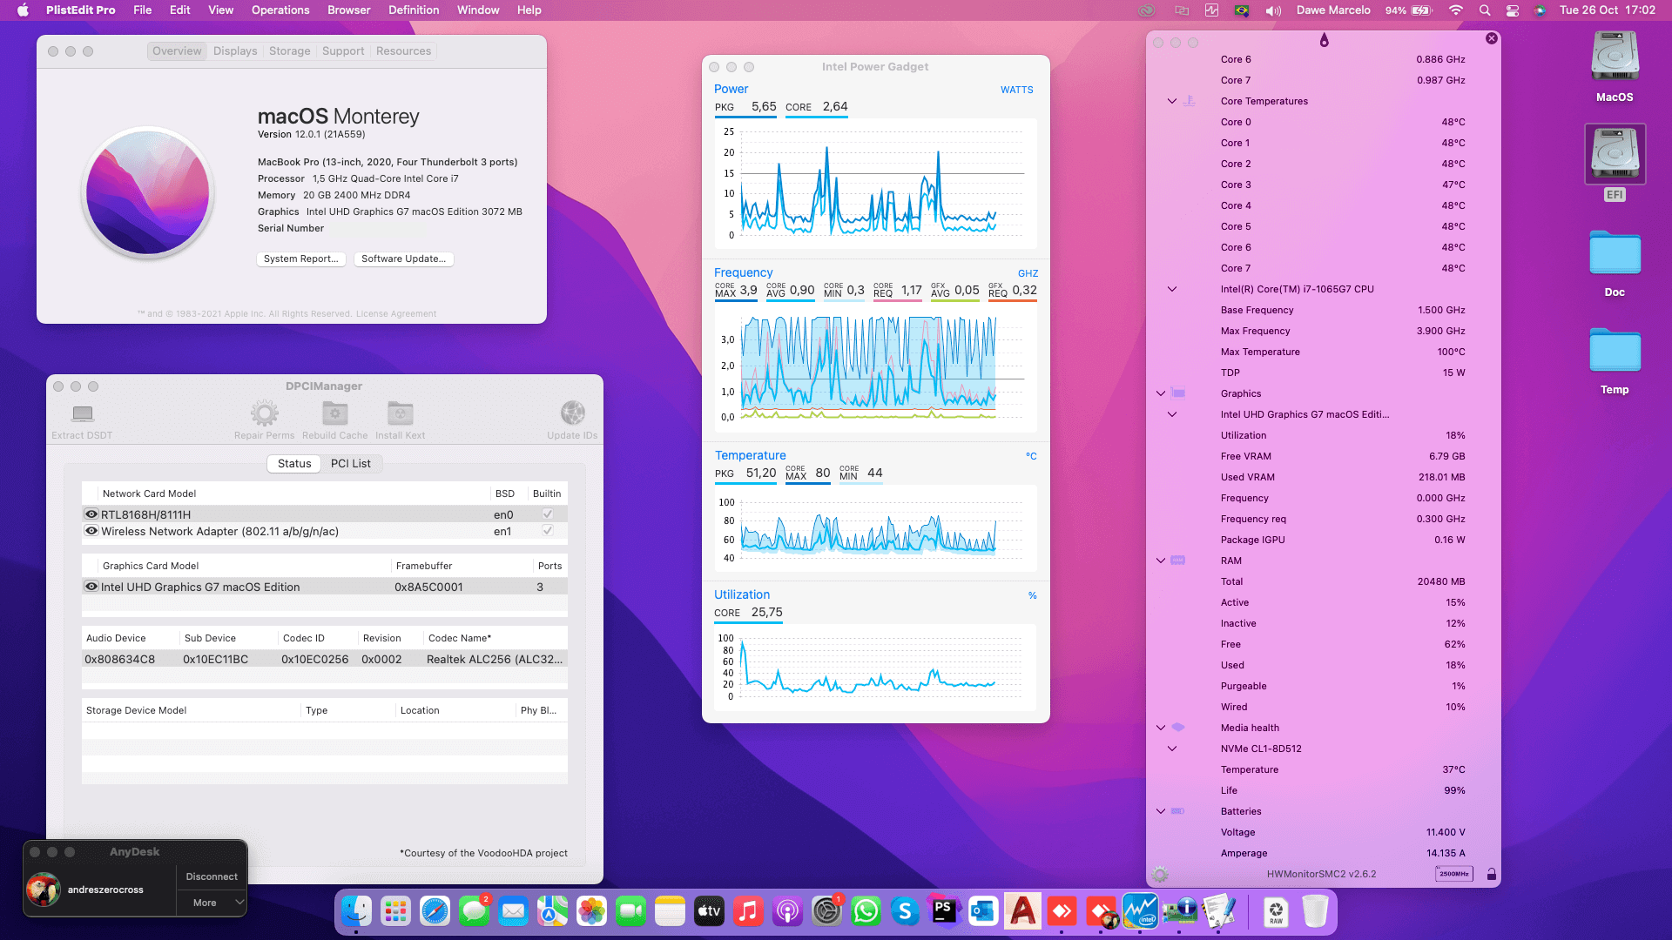Click the Software Update button
This screenshot has width=1672, height=940.
click(404, 258)
